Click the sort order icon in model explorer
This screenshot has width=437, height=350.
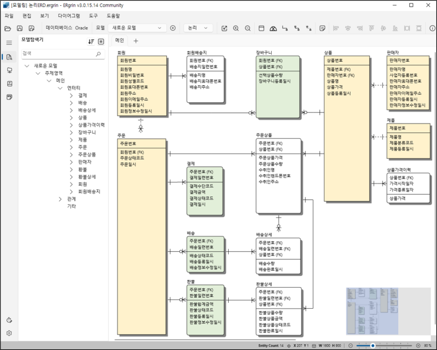(x=91, y=42)
